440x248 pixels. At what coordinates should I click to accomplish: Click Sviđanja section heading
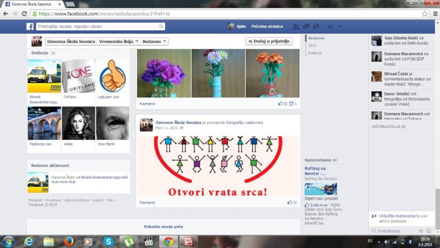coord(39,53)
